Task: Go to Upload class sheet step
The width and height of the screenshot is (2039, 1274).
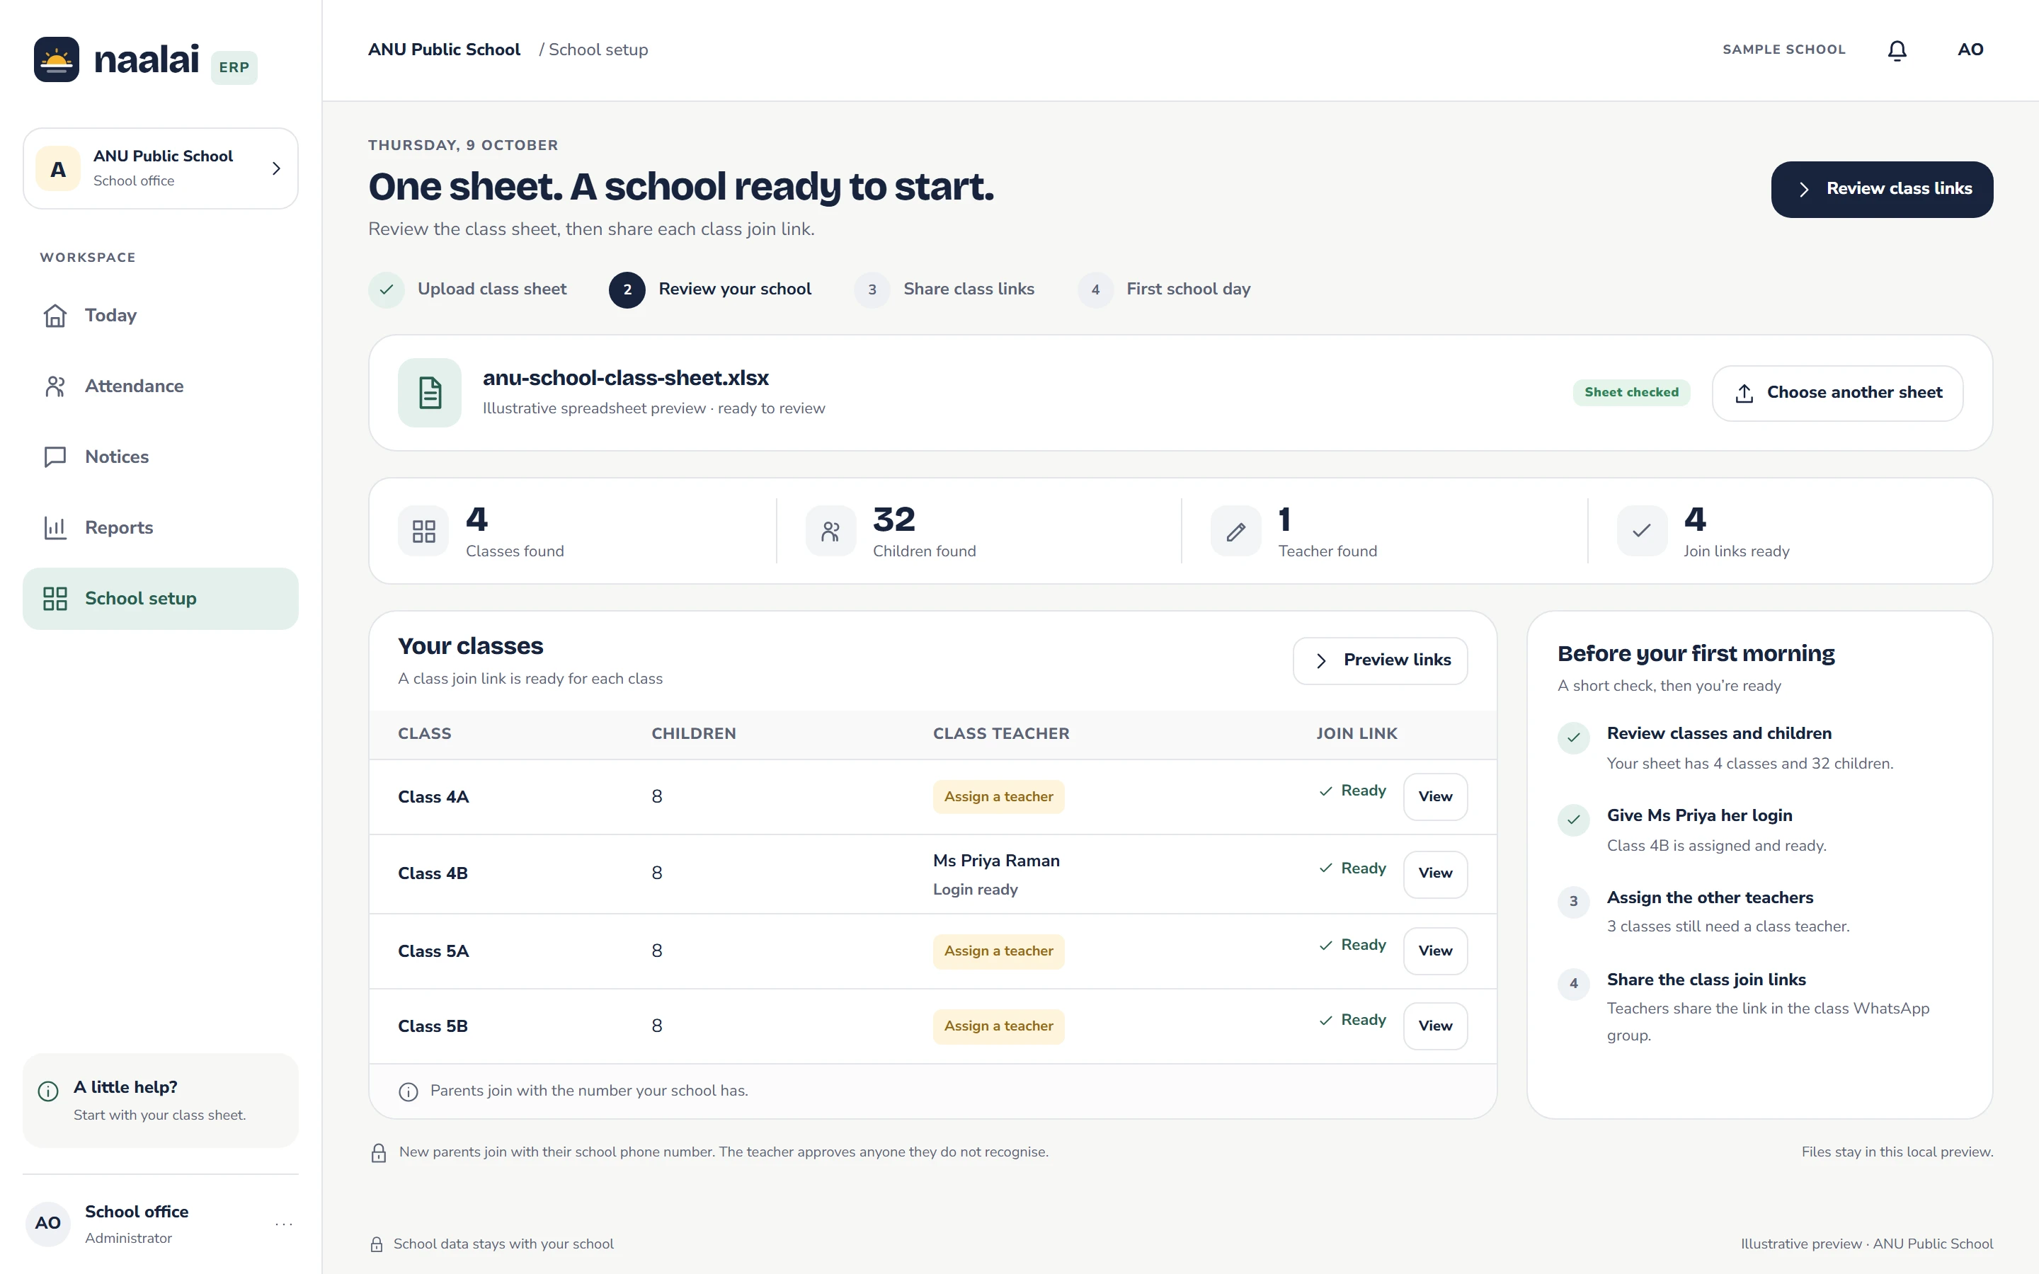Action: (467, 290)
